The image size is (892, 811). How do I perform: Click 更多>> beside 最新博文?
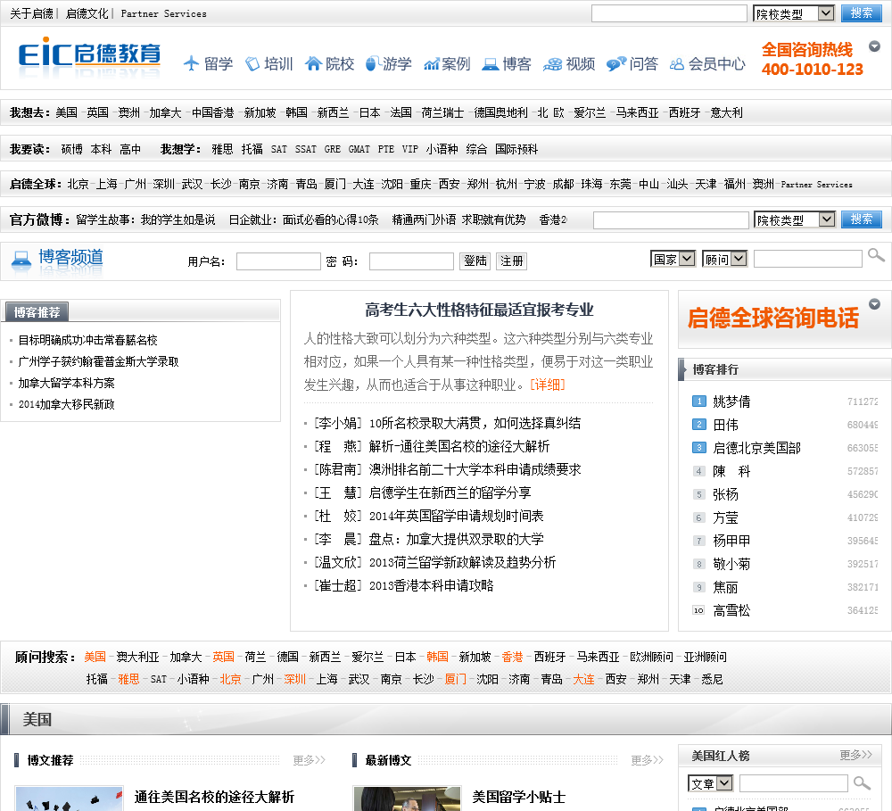tap(647, 760)
